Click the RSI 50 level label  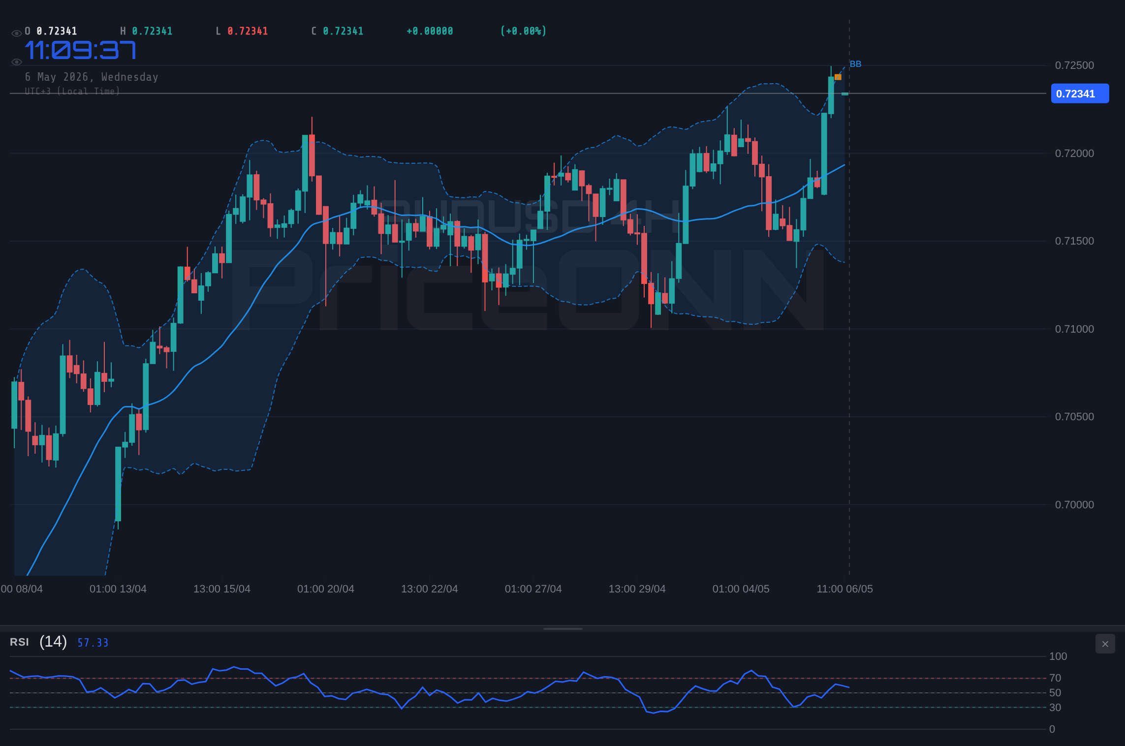pyautogui.click(x=1055, y=693)
